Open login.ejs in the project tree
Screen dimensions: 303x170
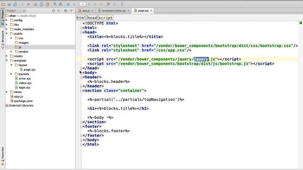click(23, 87)
